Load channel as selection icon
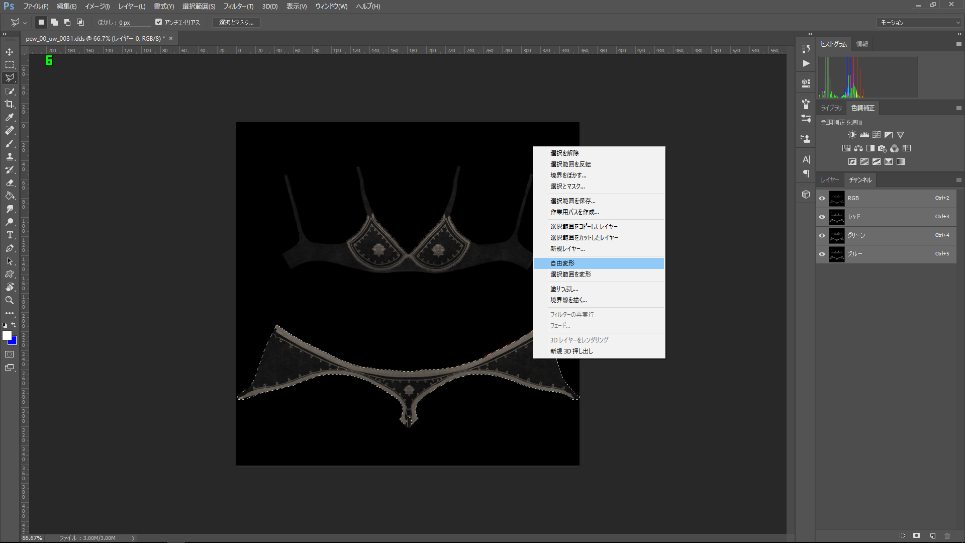Screen dimensions: 965x543 click(x=902, y=536)
